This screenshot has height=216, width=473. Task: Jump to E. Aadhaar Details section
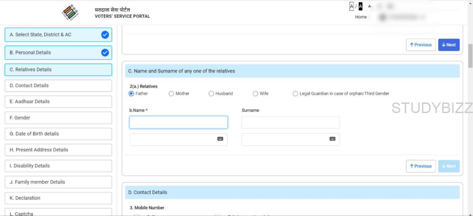58,102
